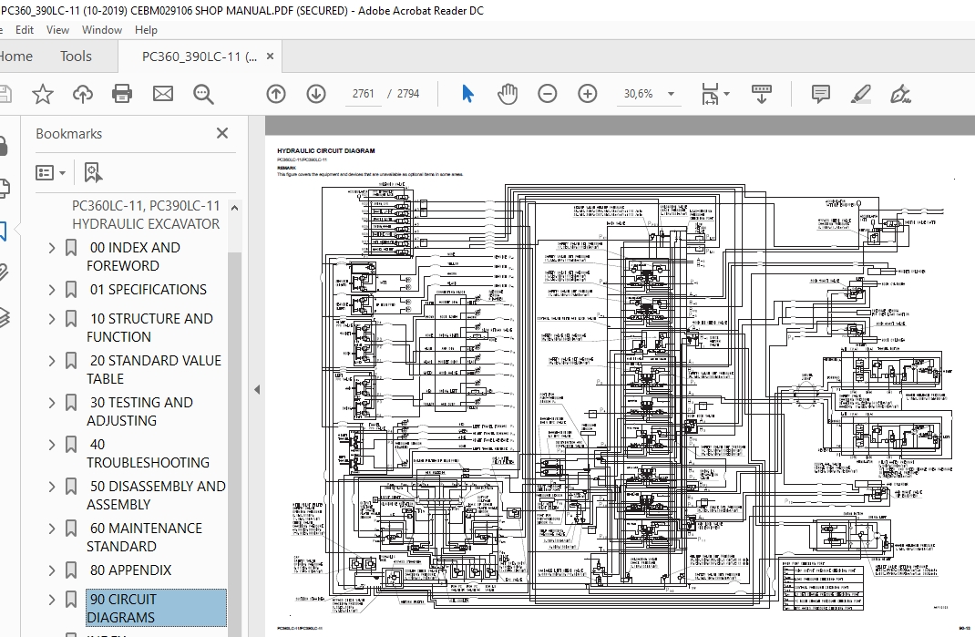Image resolution: width=975 pixels, height=637 pixels.
Task: Expand the 30 TESTING AND ADJUSTING bookmark
Action: [52, 403]
